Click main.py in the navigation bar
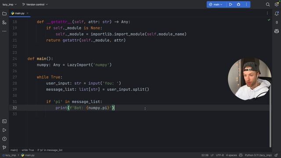The image size is (281, 158). pyautogui.click(x=28, y=155)
